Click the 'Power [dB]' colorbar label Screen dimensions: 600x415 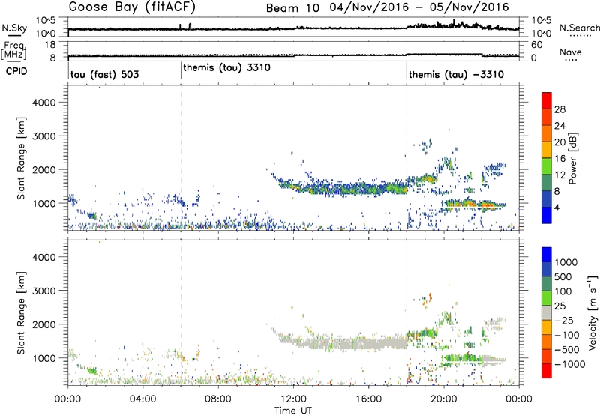pos(572,158)
